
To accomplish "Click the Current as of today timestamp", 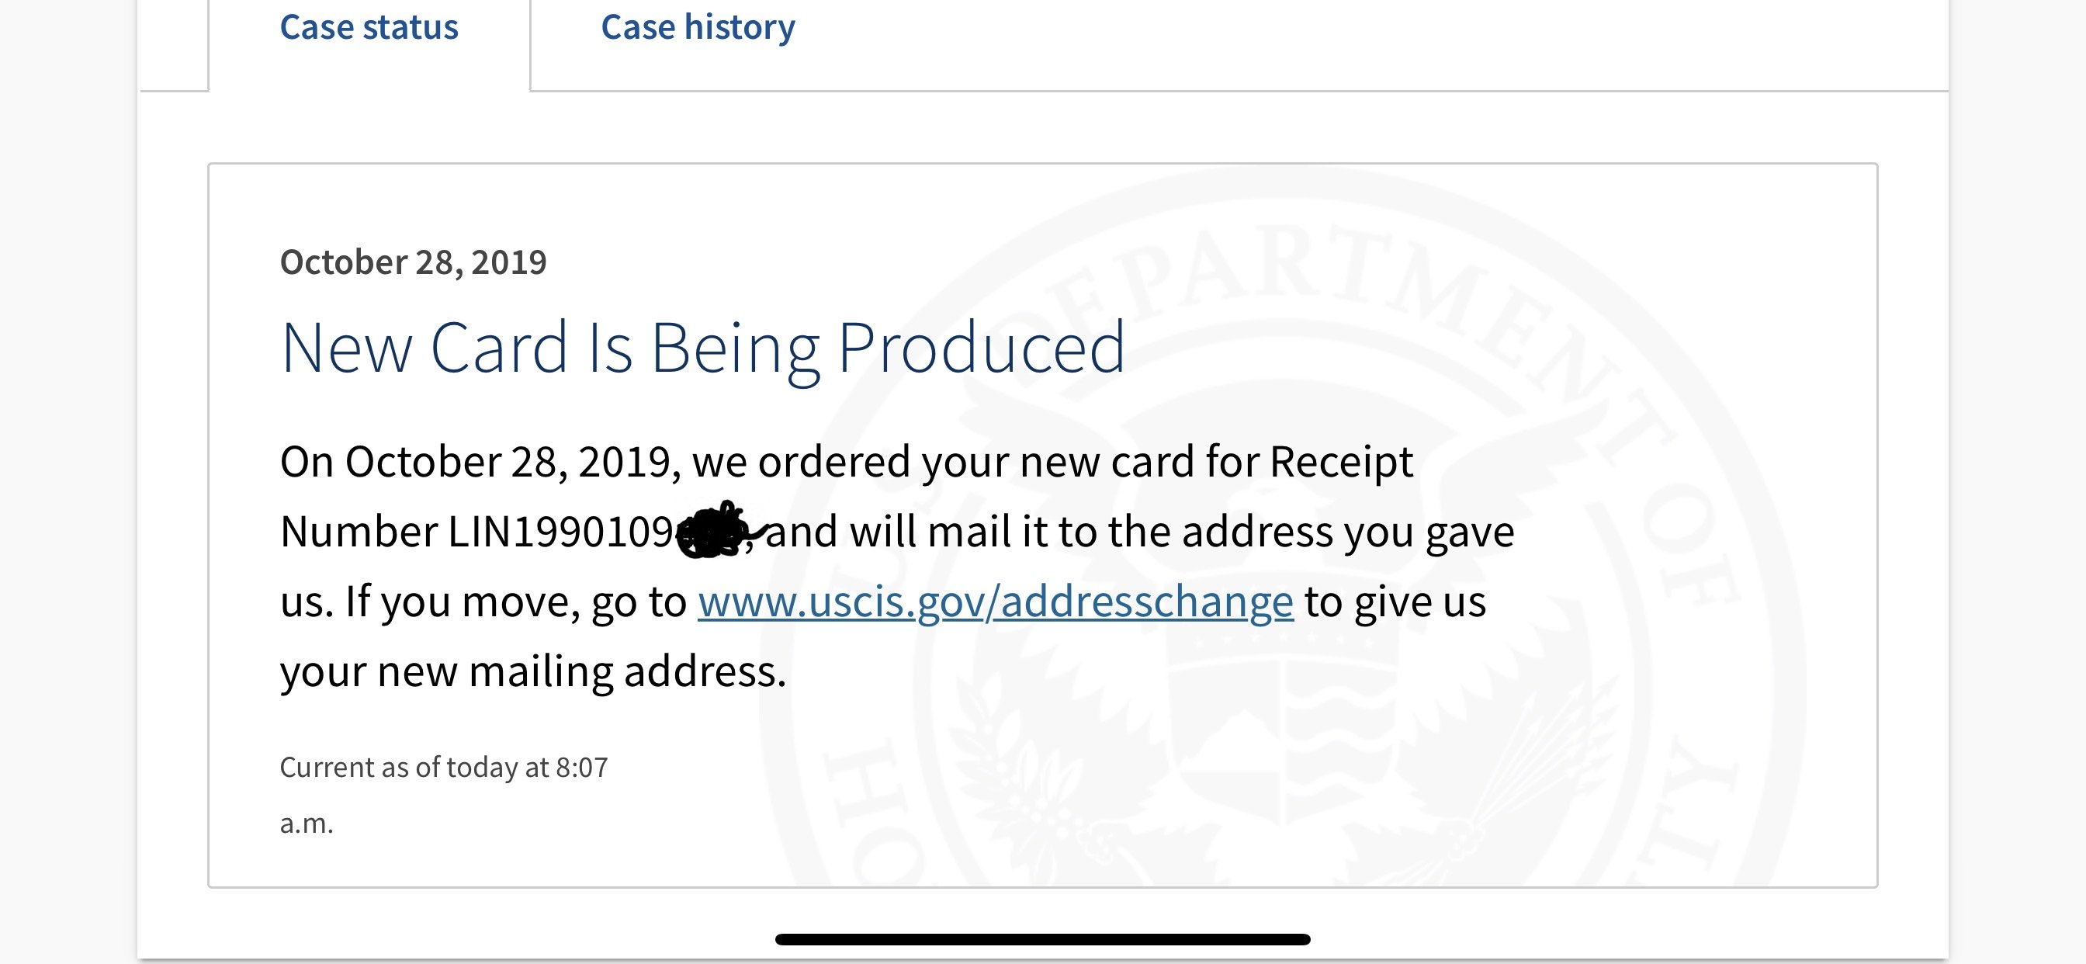I will [444, 767].
